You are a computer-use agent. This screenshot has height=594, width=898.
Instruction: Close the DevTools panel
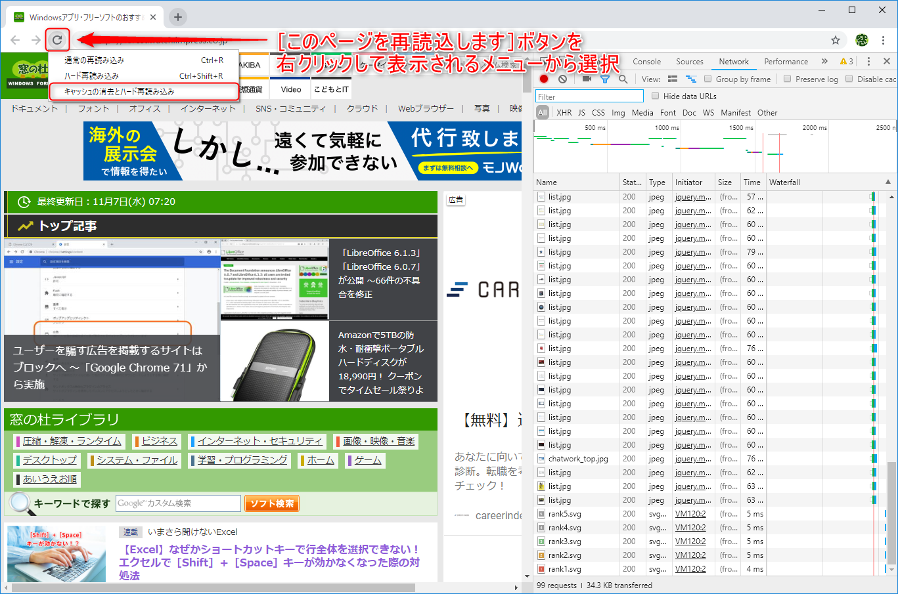[887, 61]
